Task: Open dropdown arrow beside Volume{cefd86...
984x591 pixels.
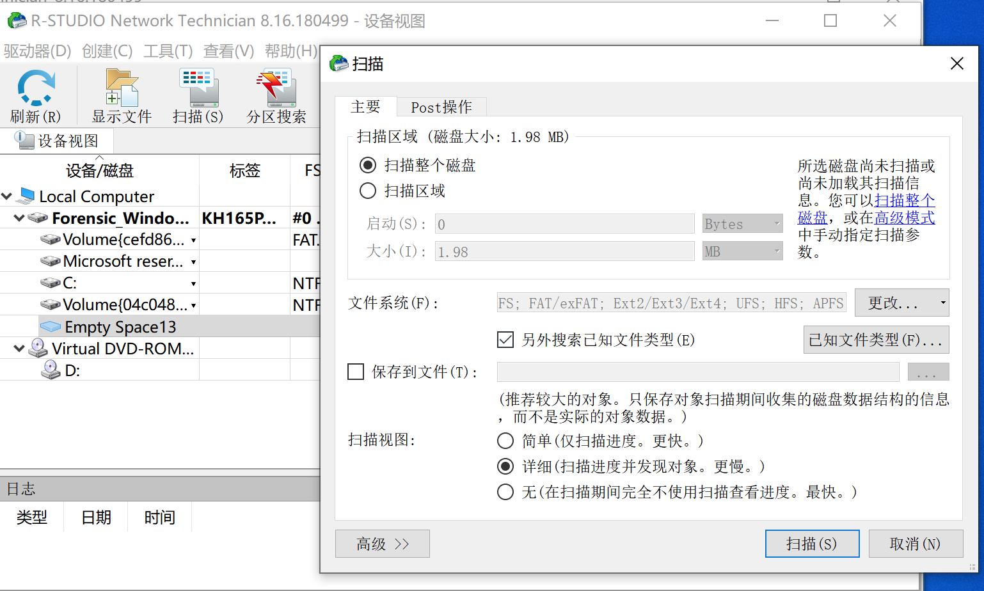Action: click(x=193, y=240)
